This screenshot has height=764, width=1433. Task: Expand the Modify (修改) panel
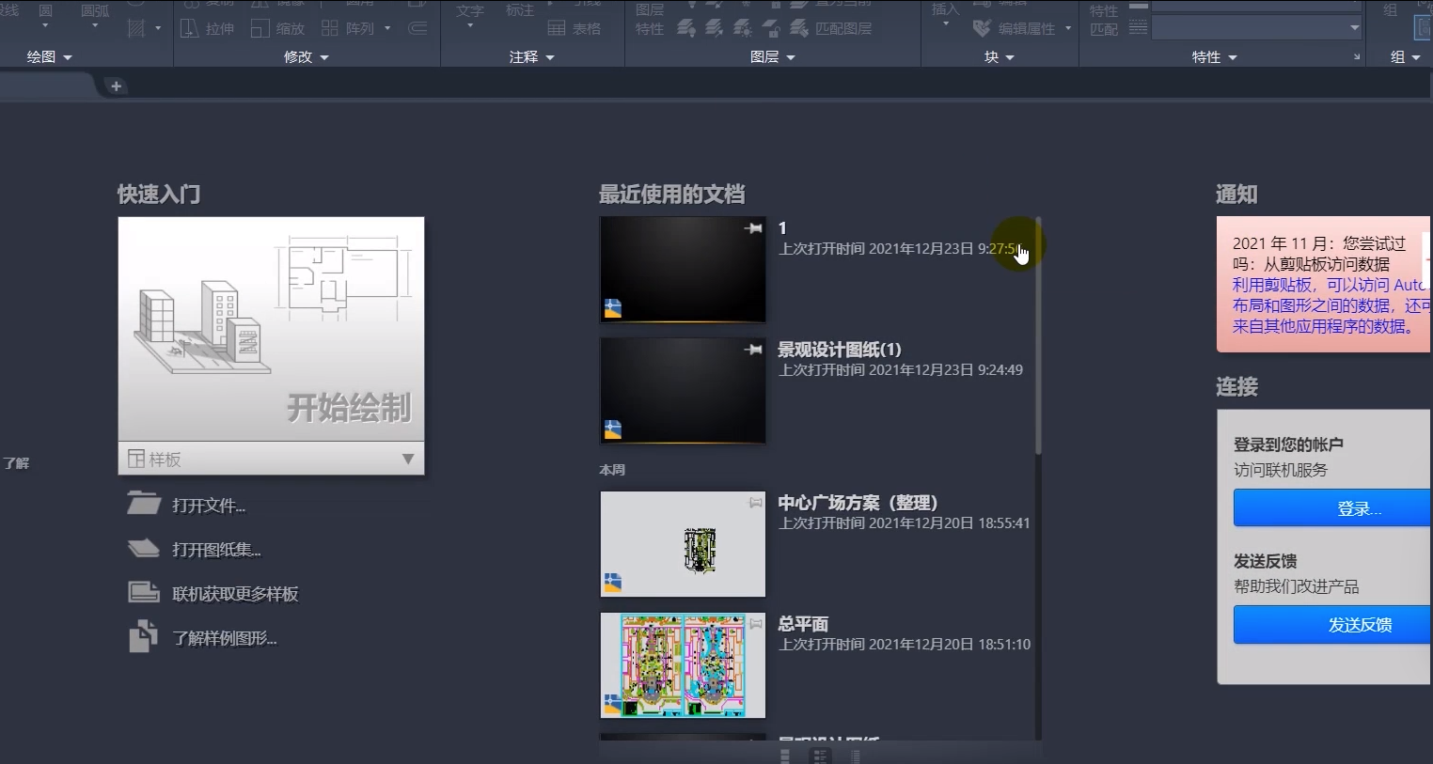click(x=307, y=57)
